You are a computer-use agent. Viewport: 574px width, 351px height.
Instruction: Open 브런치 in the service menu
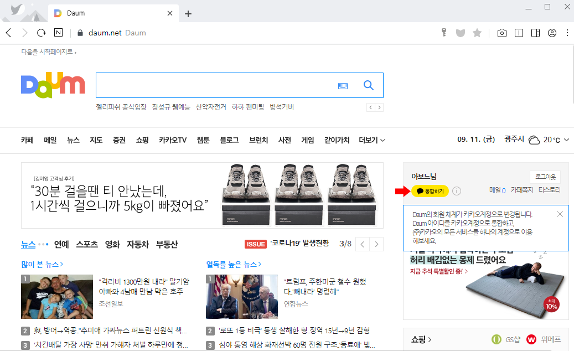point(258,140)
